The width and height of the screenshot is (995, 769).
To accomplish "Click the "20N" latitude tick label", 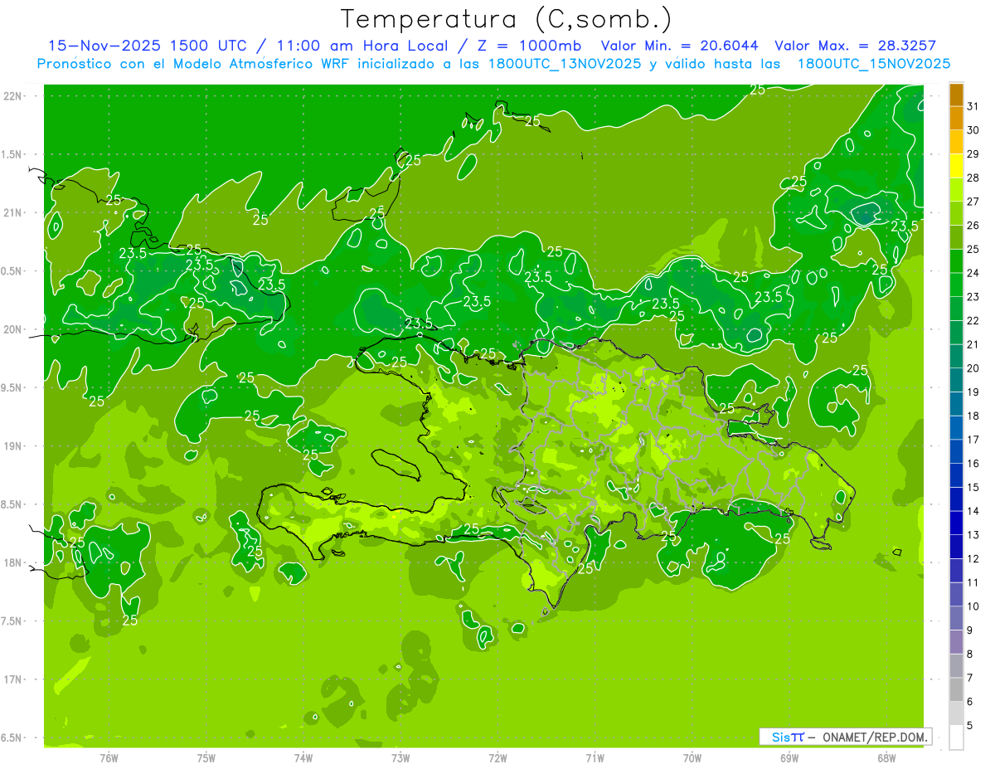I will click(x=12, y=330).
